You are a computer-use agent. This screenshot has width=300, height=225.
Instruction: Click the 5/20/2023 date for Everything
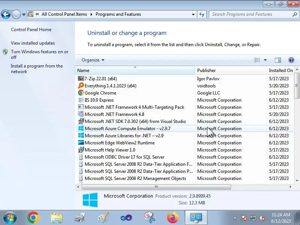pyautogui.click(x=279, y=86)
